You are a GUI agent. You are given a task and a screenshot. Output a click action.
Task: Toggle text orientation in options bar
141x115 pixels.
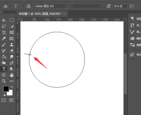pyautogui.click(x=28, y=6)
